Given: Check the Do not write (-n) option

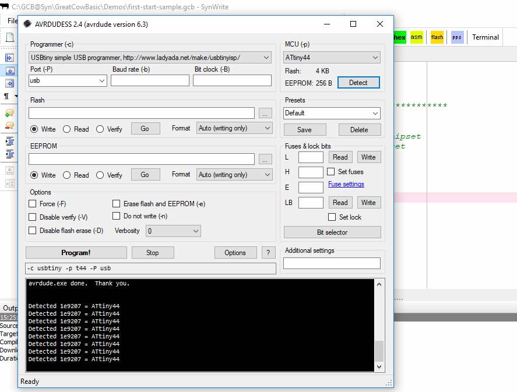Looking at the screenshot, I should (116, 216).
